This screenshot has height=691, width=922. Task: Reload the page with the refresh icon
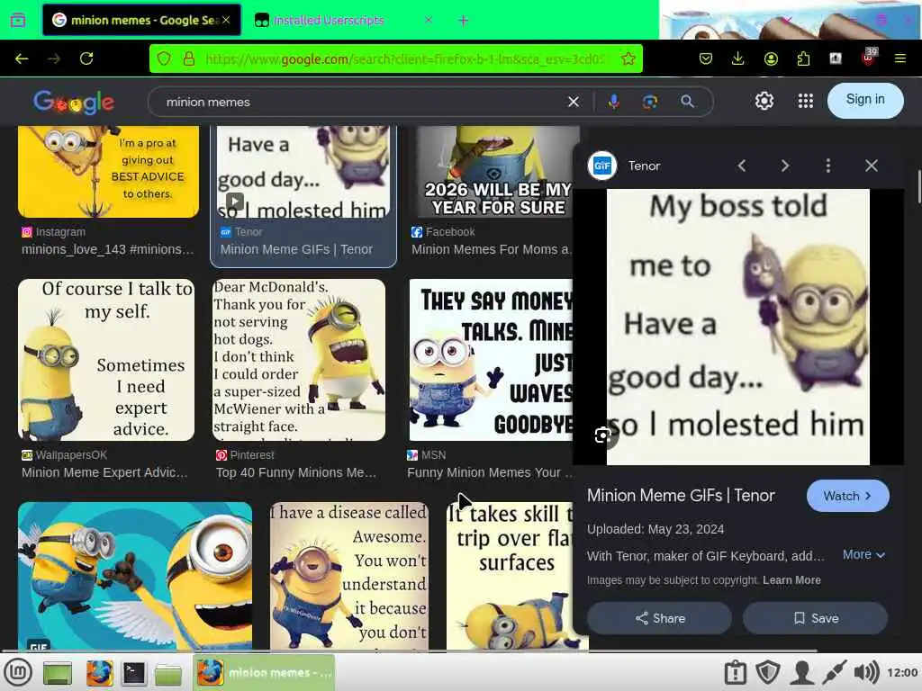tap(86, 58)
